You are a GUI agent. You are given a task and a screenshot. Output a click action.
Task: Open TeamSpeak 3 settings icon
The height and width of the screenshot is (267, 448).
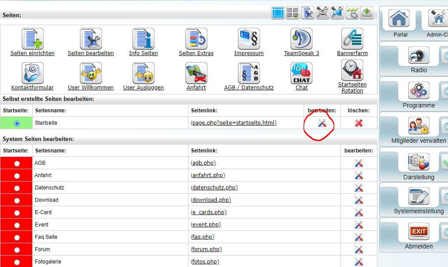pos(301,39)
